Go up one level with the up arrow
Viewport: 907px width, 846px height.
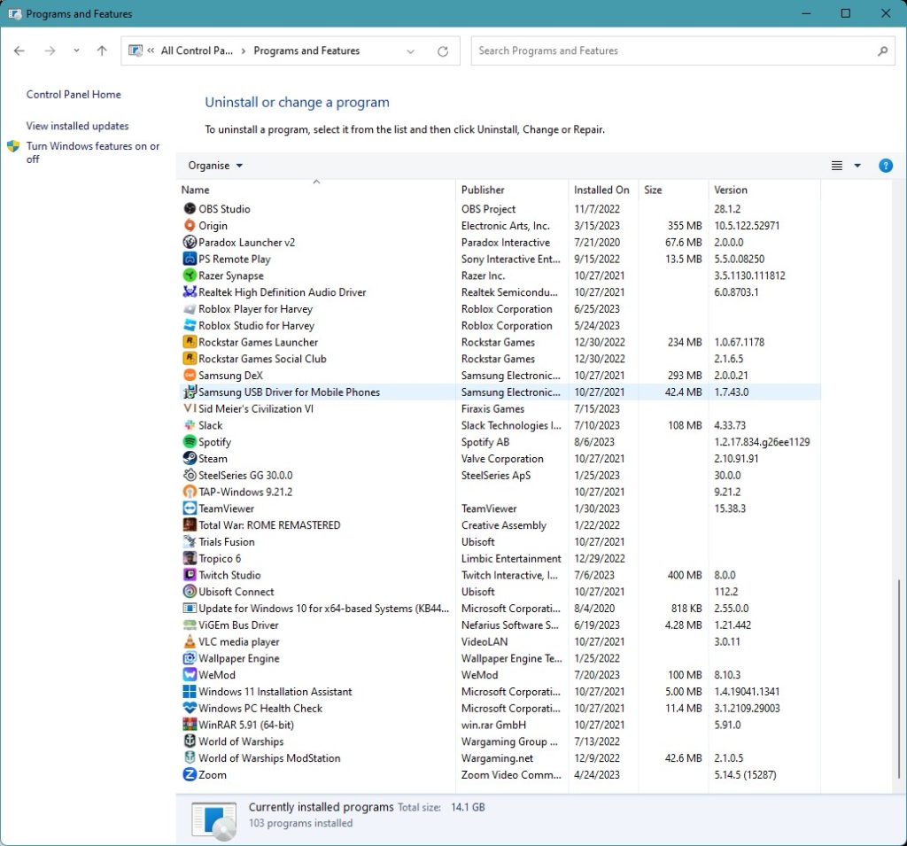tap(102, 50)
